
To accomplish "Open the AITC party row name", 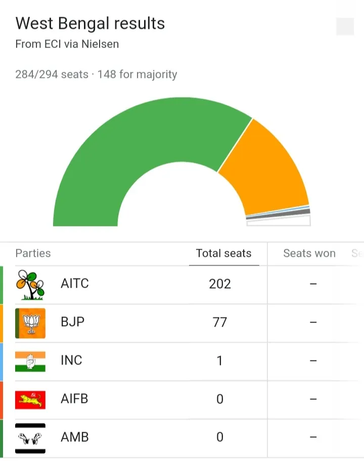I will click(x=75, y=284).
